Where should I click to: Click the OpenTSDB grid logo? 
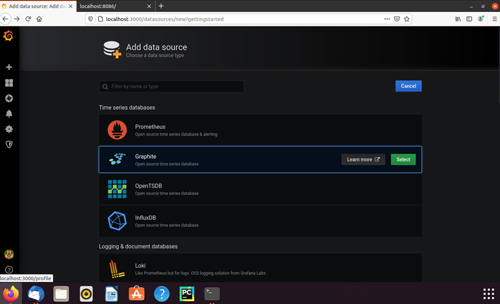click(117, 189)
